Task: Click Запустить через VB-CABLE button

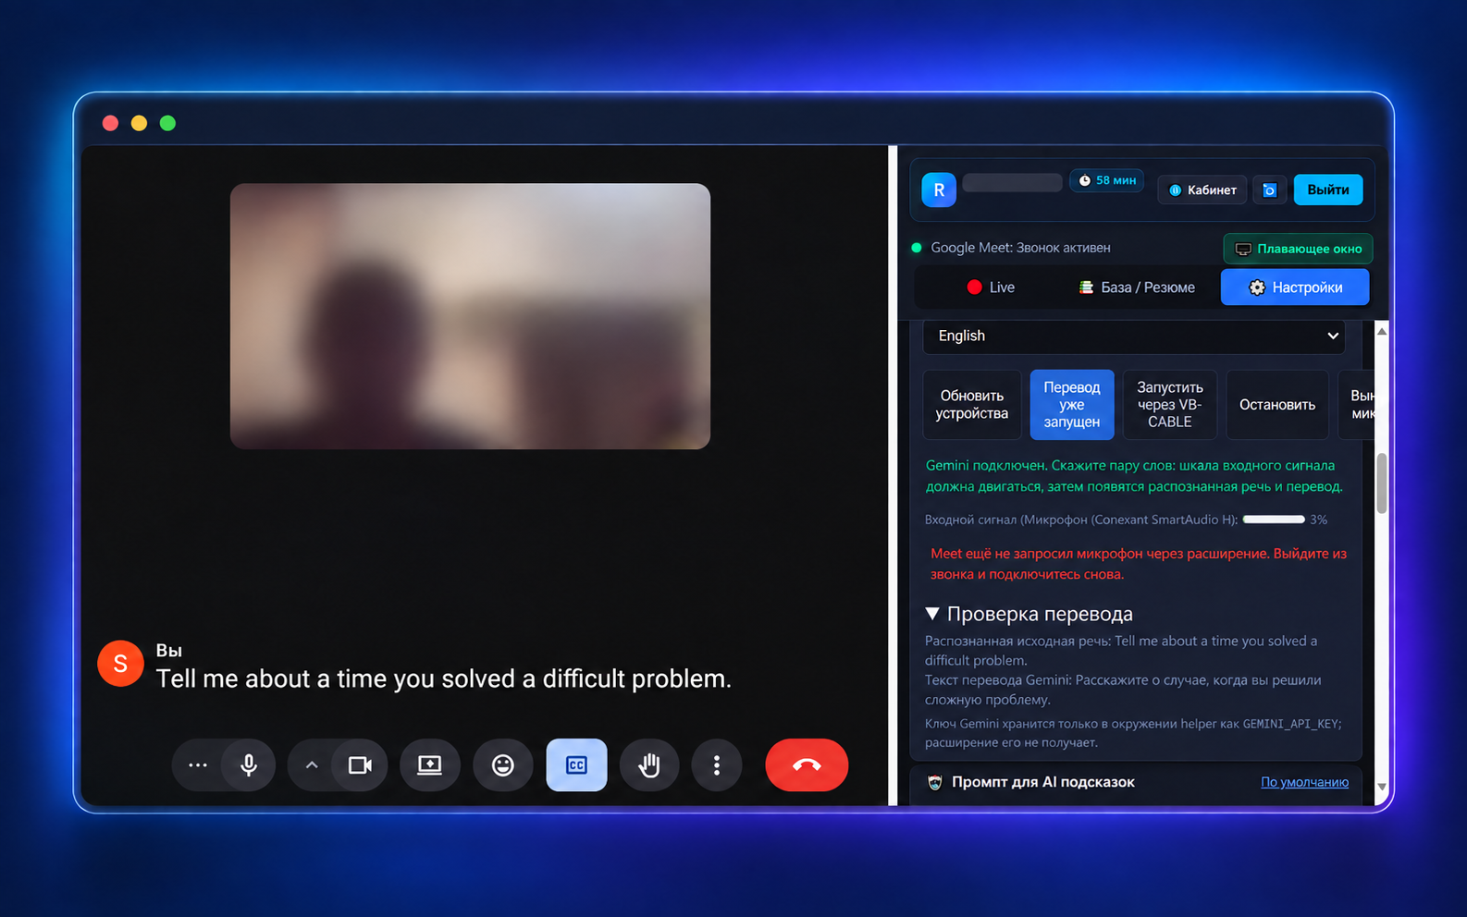Action: click(1170, 405)
